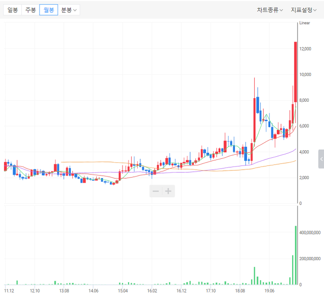Screen dimensions: 324x298
Task: Click the 12.10 date axis label
Action: coord(35,291)
